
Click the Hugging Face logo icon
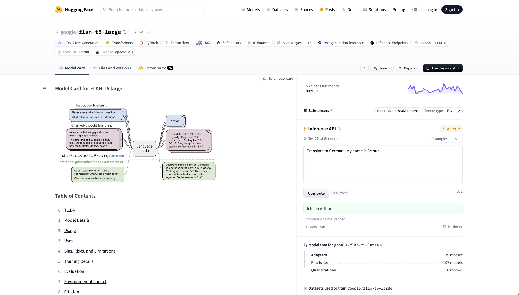click(x=59, y=9)
